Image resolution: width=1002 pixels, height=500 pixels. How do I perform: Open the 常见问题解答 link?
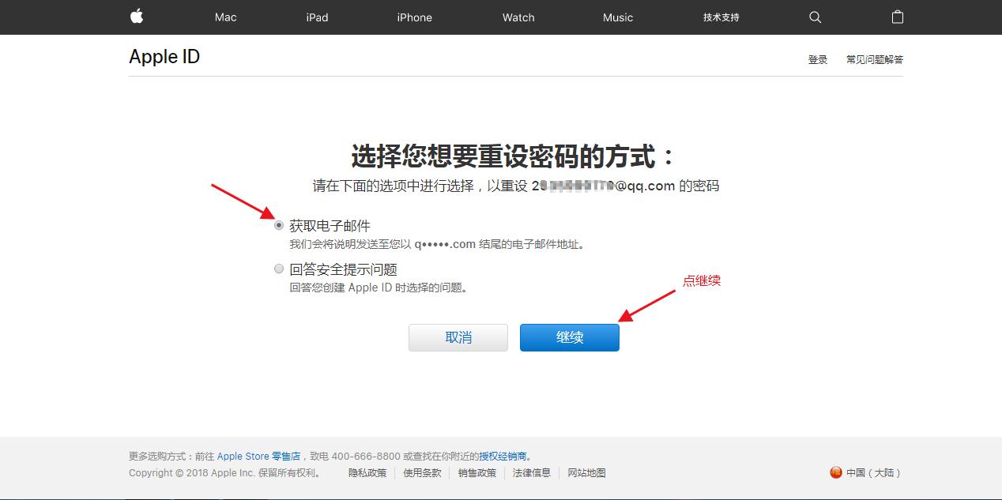point(875,59)
